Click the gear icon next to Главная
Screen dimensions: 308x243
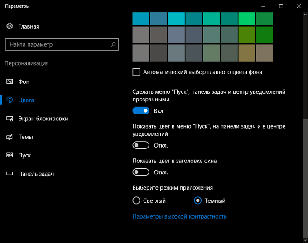tap(10, 26)
